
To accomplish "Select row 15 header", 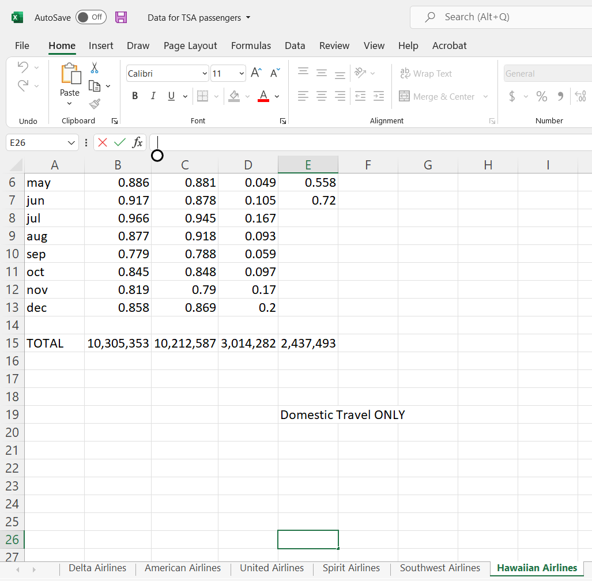I will pos(12,343).
